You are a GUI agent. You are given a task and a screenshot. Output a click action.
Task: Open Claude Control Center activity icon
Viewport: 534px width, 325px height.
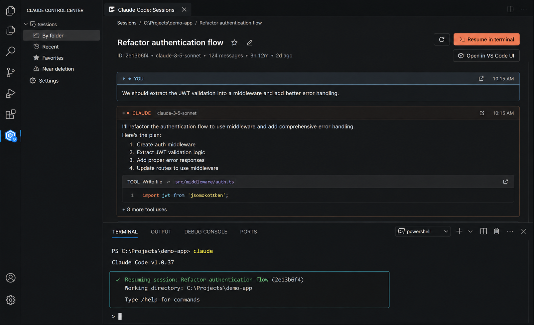point(11,135)
